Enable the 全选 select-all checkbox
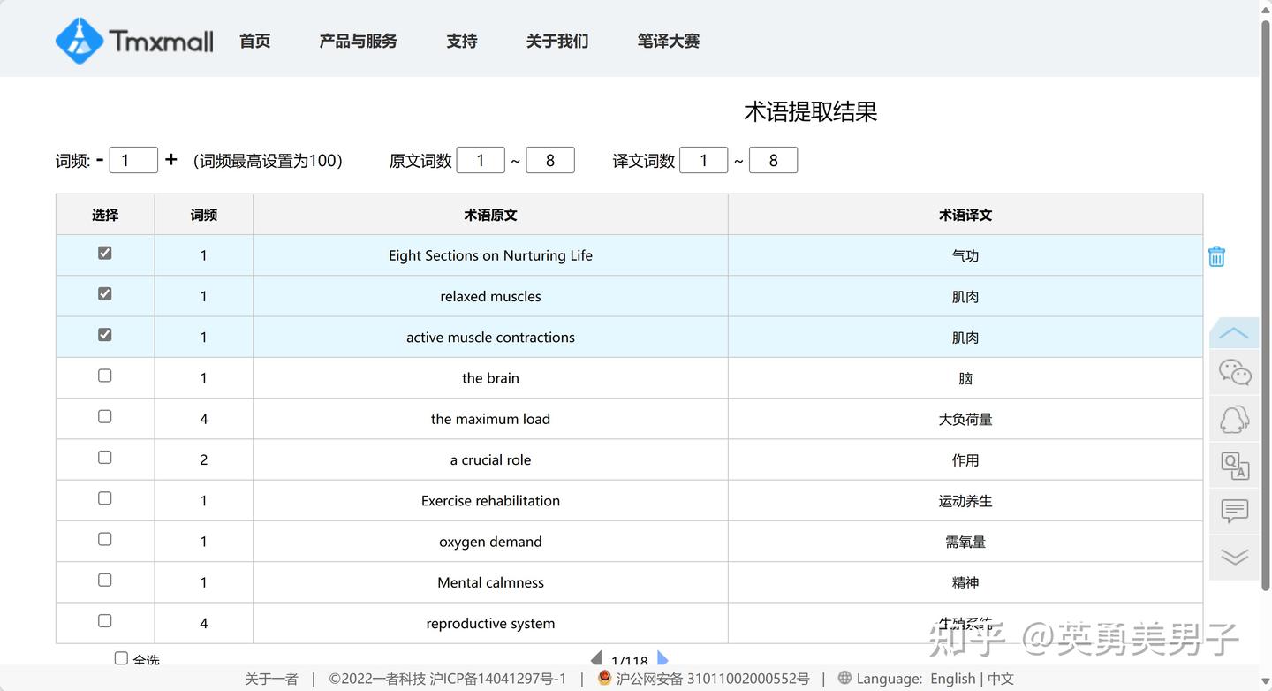The width and height of the screenshot is (1272, 691). [x=121, y=657]
